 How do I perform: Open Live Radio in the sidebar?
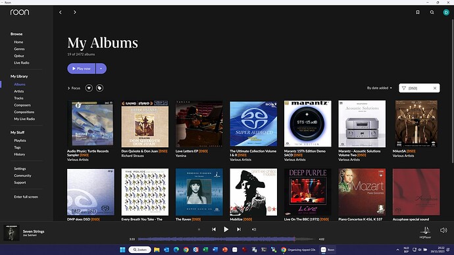tap(22, 62)
